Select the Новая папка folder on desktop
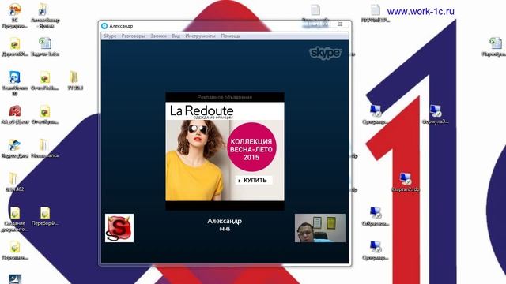Viewport: 506px width, 284px height. point(45,149)
